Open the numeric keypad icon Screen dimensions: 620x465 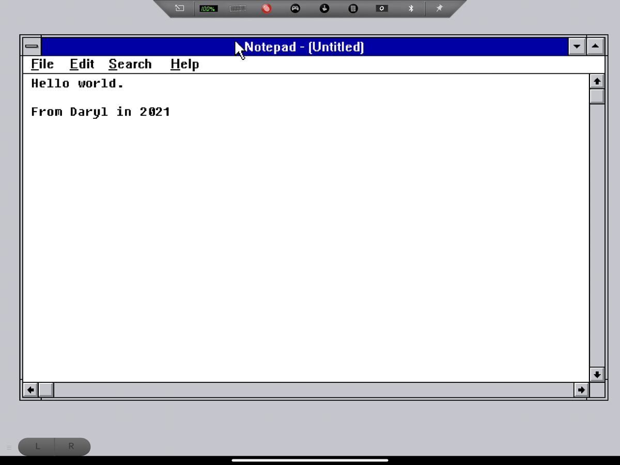point(352,8)
